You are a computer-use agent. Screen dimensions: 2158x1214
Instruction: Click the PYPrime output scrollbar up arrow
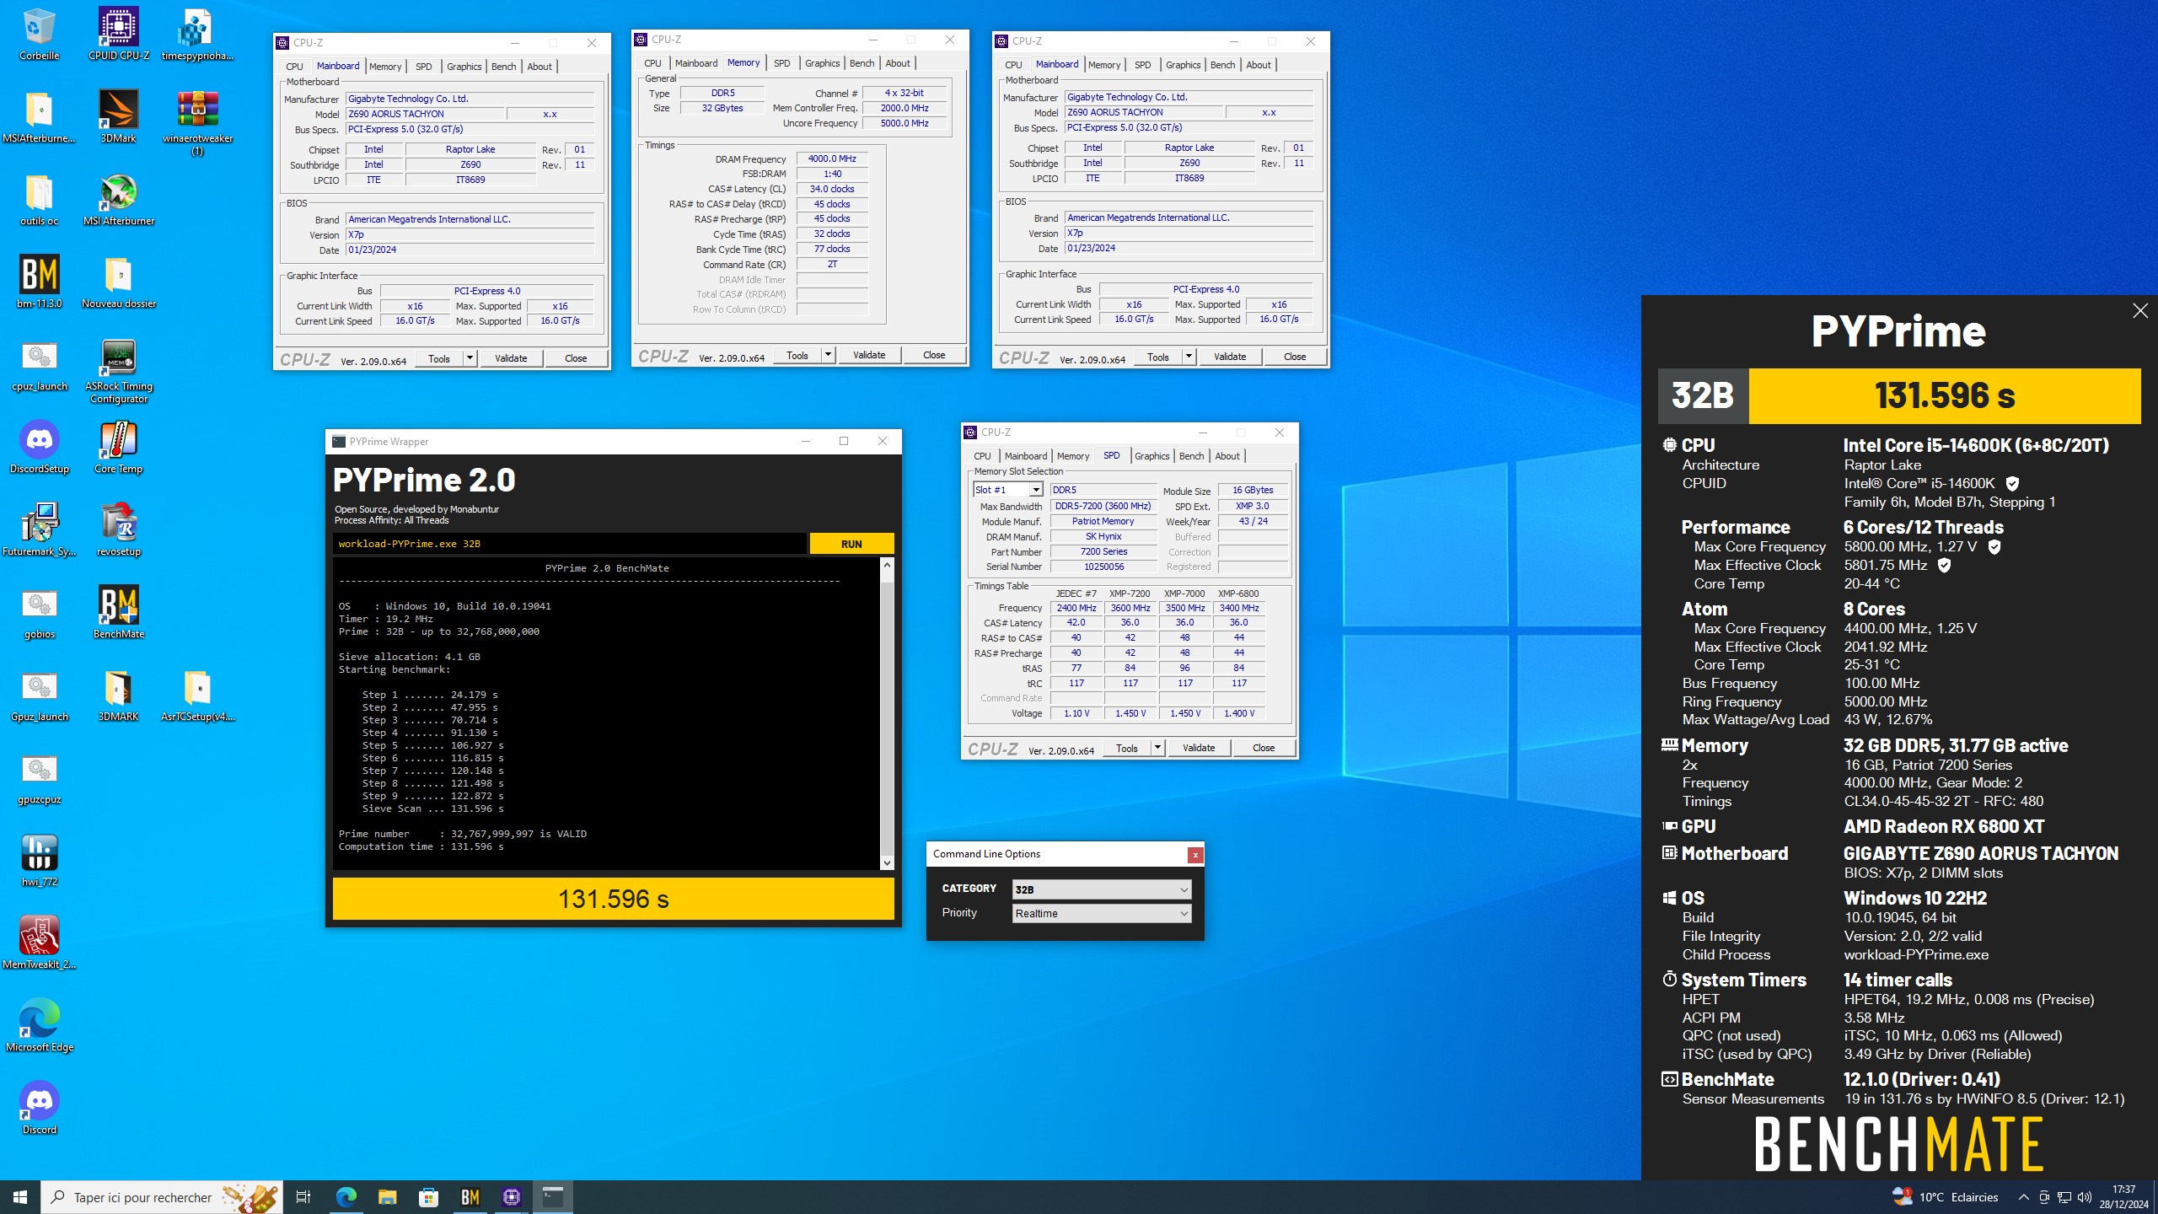click(x=887, y=565)
